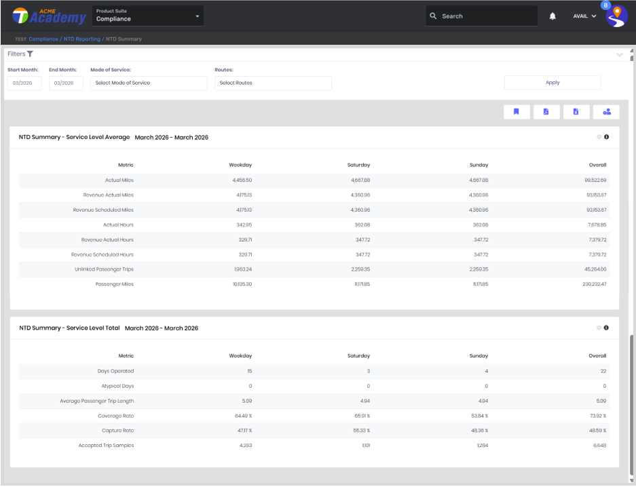Open info icon for Service Level Total
The height and width of the screenshot is (487, 636).
607,328
